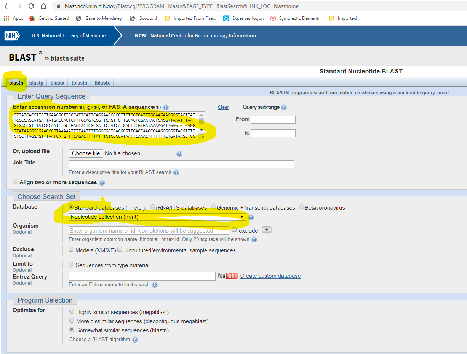Click plus button to add organism field
This screenshot has width=467, height=354.
(267, 230)
